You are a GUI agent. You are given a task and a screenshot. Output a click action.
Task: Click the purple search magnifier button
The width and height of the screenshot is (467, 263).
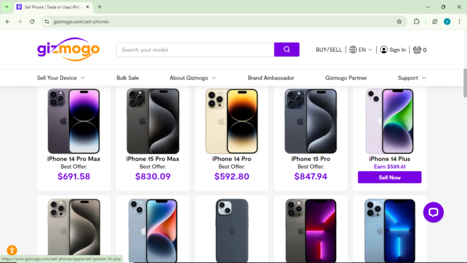[x=286, y=49]
